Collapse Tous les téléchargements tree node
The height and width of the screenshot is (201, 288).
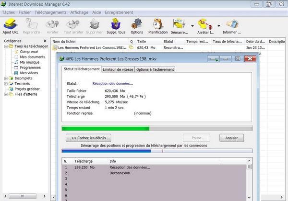coord(6,46)
